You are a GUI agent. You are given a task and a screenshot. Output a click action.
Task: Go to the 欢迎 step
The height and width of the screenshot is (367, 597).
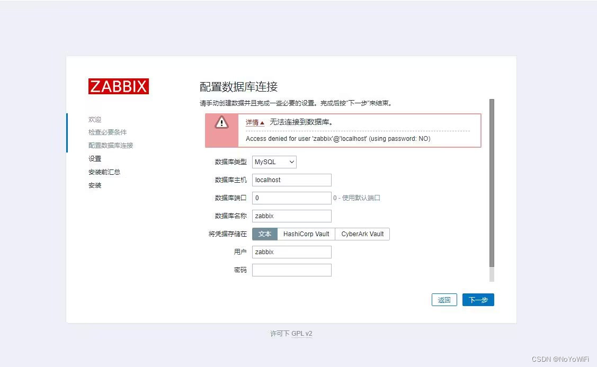coord(95,119)
